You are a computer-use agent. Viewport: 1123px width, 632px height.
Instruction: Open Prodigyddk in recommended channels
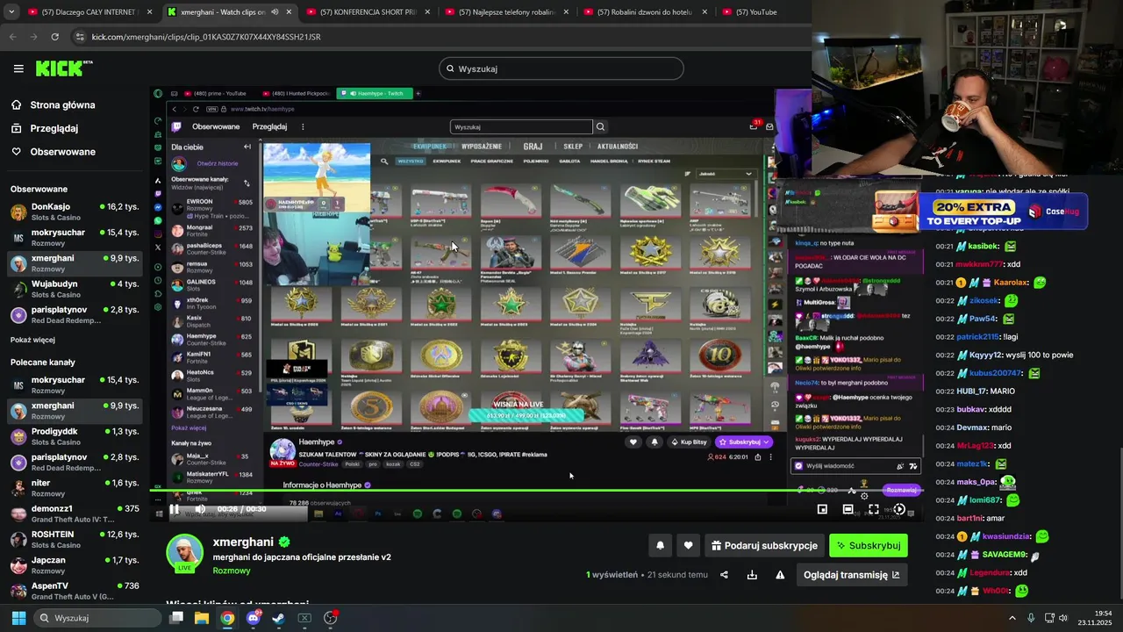(x=75, y=436)
